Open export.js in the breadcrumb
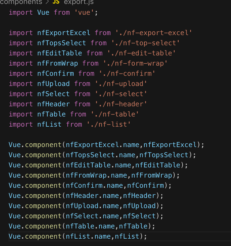The width and height of the screenshot is (231, 246). 79,2
